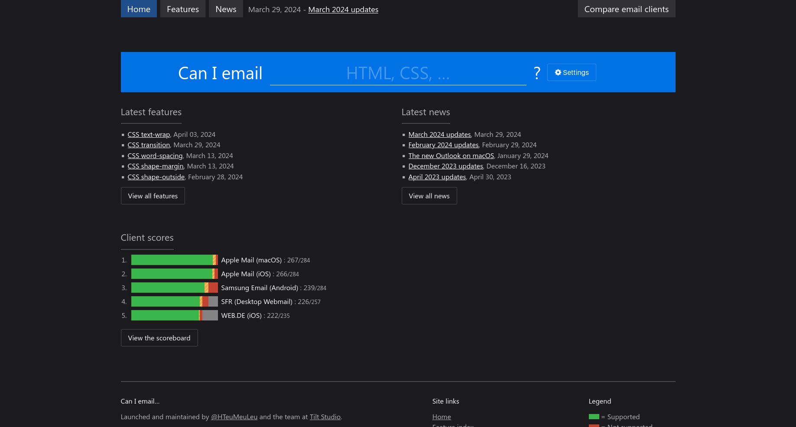Screen dimensions: 796x427
Task: Switch to the Features tab
Action: (182, 9)
